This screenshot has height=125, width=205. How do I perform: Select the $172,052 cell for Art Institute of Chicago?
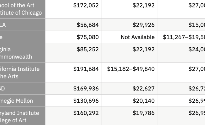pyautogui.click(x=73, y=9)
